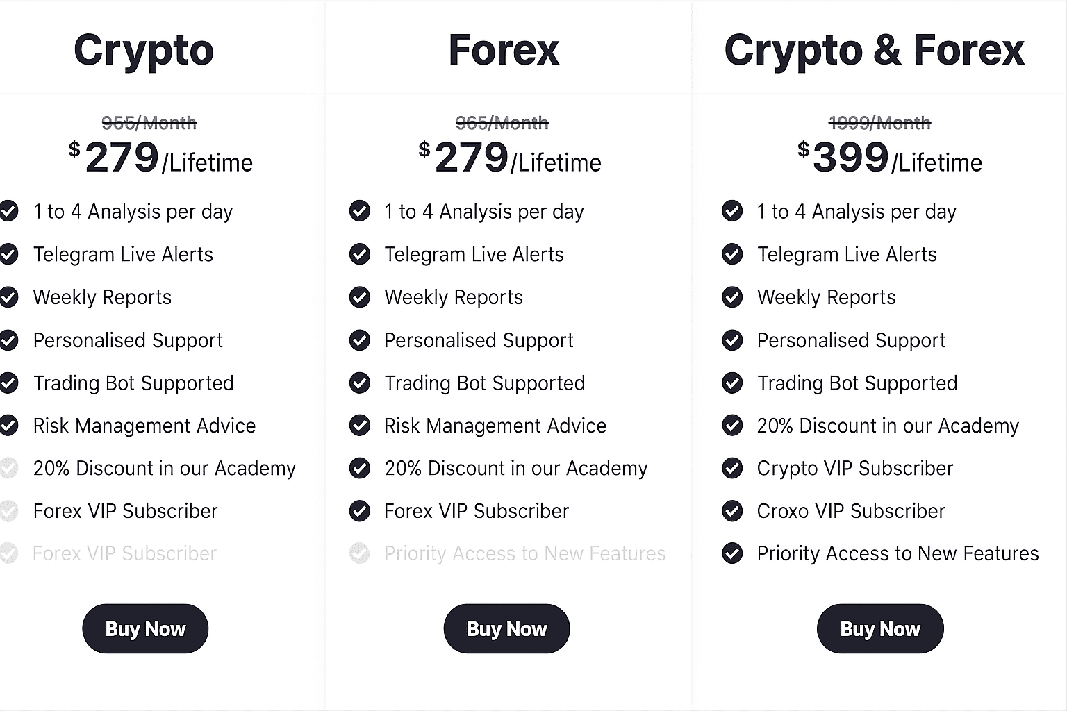Click the Buy Now button under Crypto
The image size is (1067, 711).
point(145,629)
